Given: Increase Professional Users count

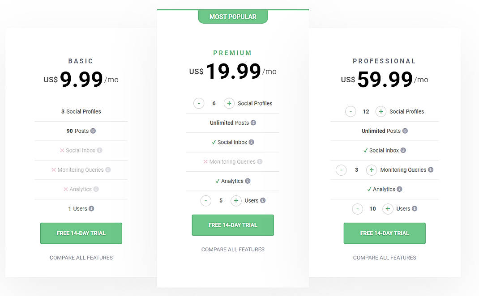Looking at the screenshot, I should [388, 209].
